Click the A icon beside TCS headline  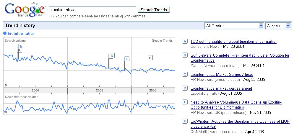click(x=185, y=41)
